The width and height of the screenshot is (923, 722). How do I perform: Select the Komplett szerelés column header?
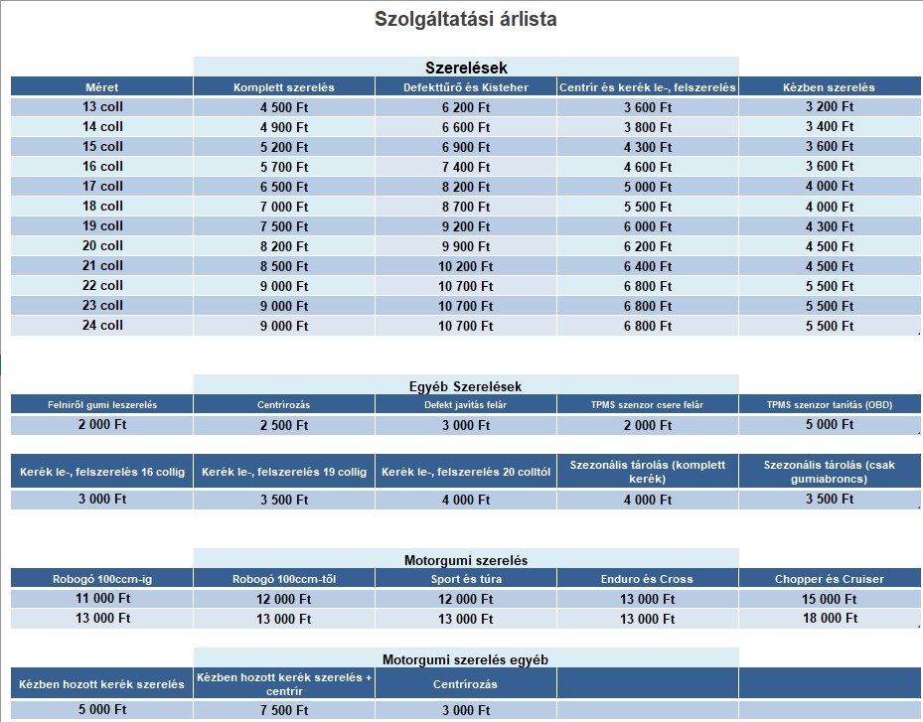(x=284, y=87)
